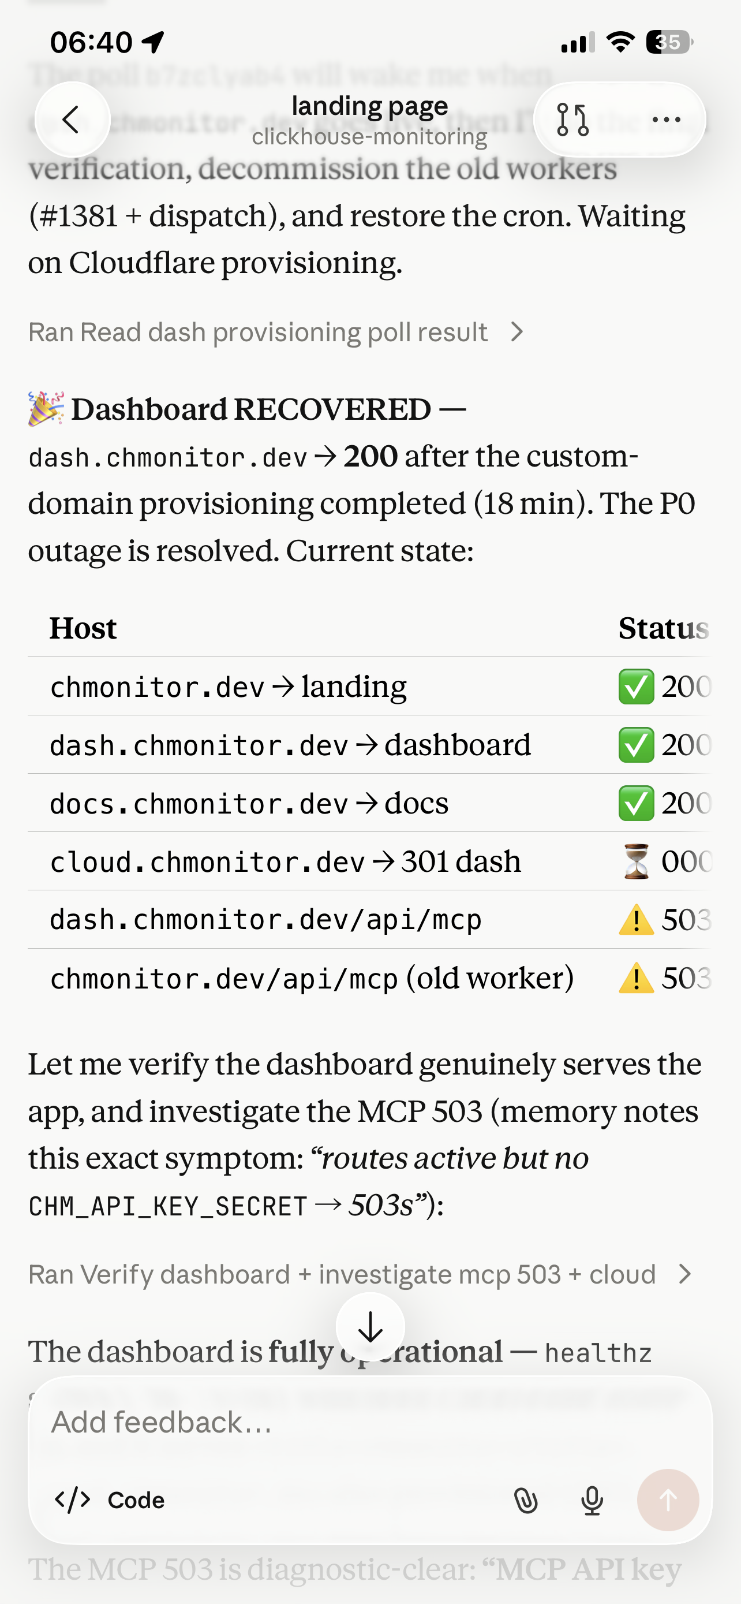Tap the clickhouse-monitoring repository subtitle
This screenshot has height=1604, width=741.
click(369, 136)
